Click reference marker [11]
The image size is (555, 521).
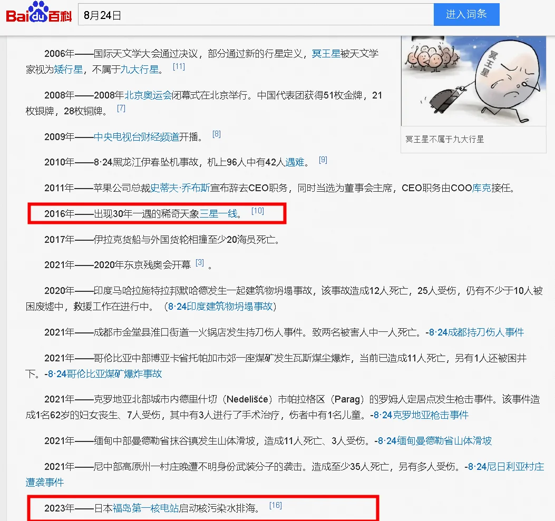[179, 66]
